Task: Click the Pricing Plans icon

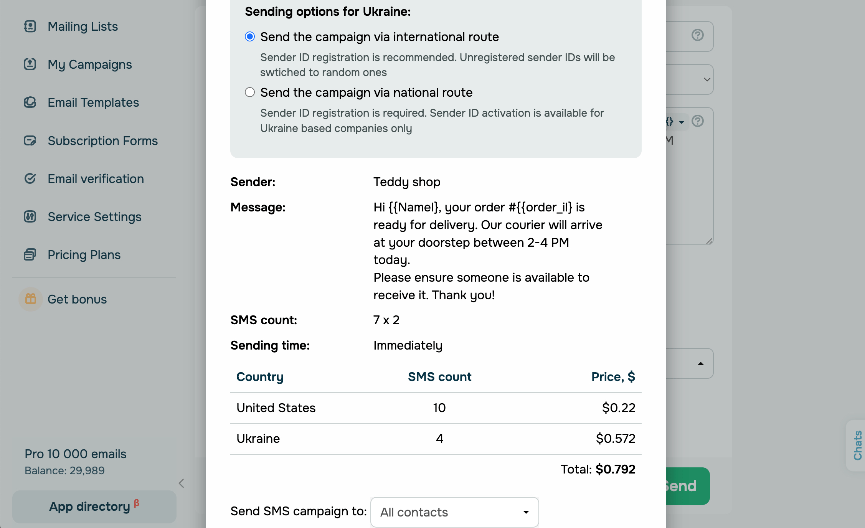Action: (x=30, y=254)
